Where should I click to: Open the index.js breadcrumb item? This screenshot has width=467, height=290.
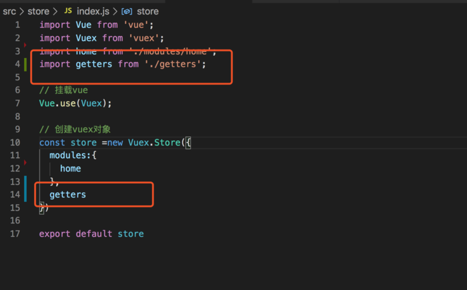(x=93, y=11)
